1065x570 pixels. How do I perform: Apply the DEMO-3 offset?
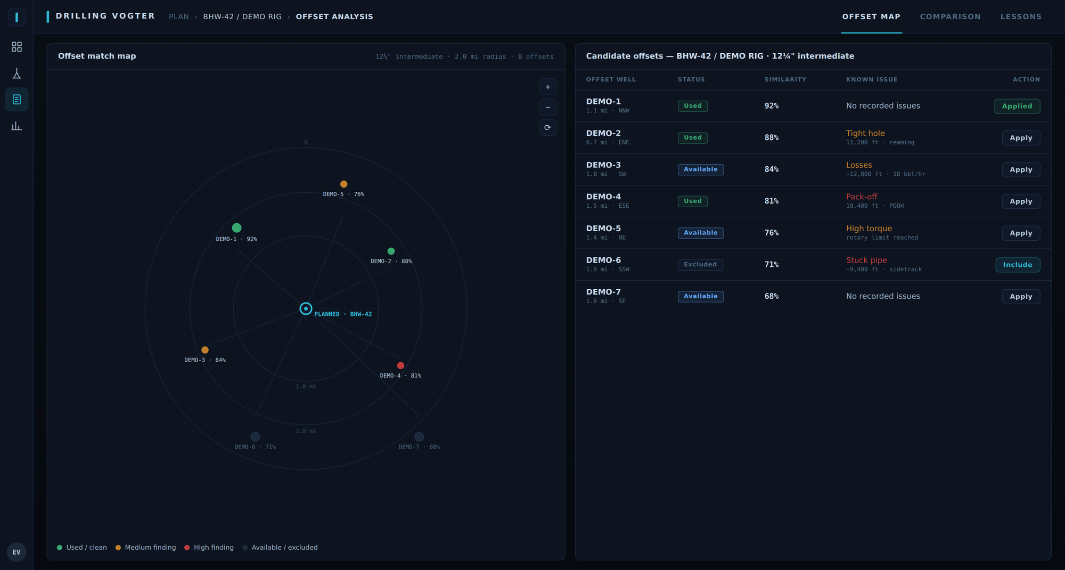click(x=1021, y=169)
